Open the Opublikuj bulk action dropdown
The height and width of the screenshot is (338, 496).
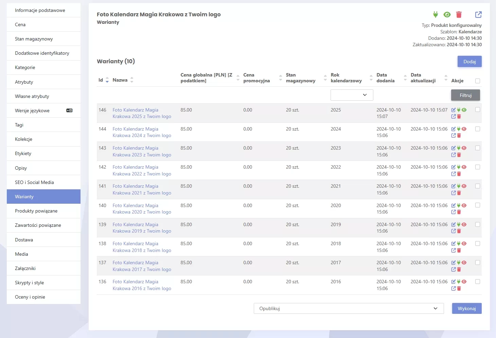[x=349, y=308]
